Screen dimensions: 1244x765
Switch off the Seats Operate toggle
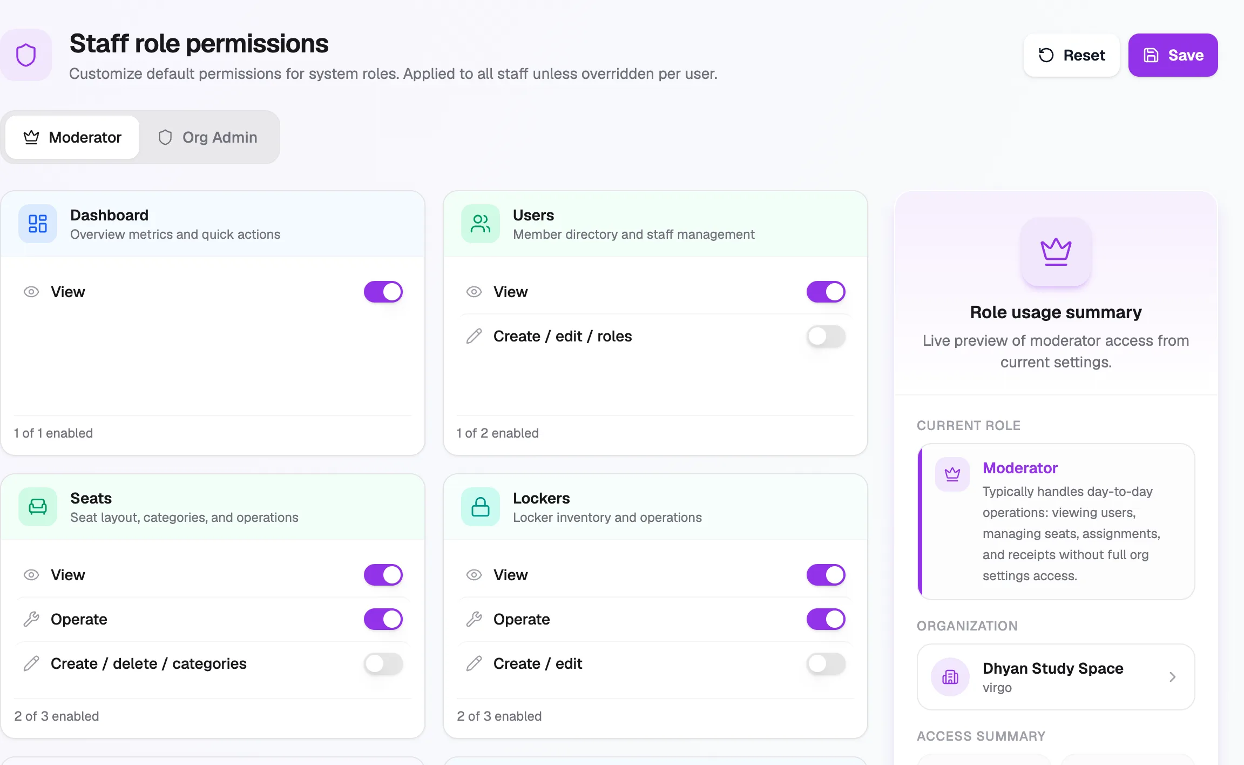point(383,619)
